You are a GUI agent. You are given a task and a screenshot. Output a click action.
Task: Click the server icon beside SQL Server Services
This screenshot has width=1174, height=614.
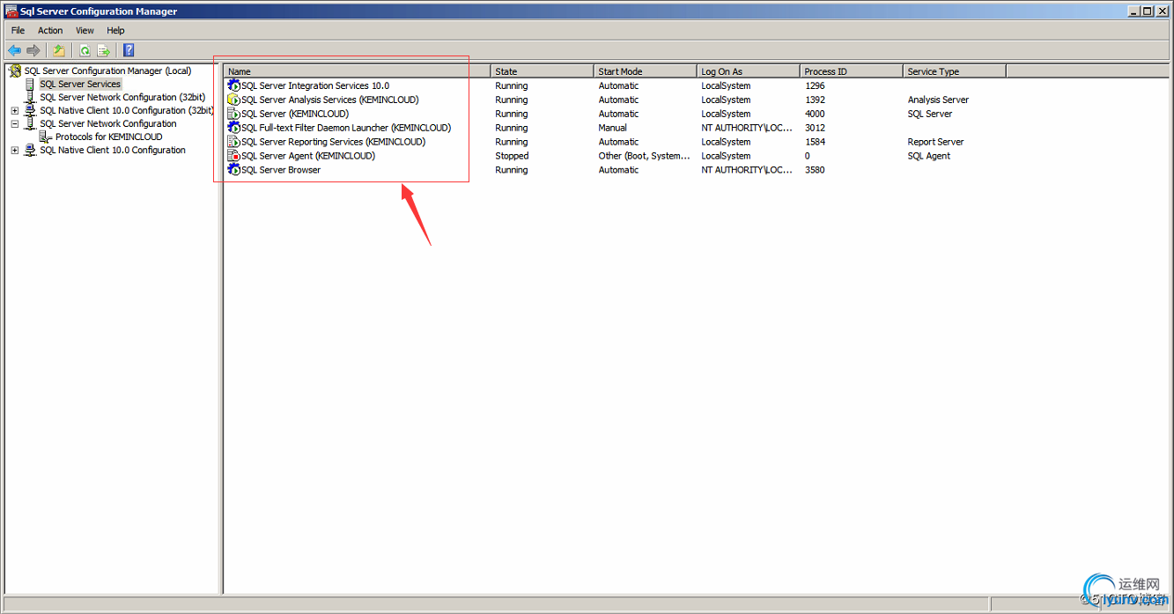(x=31, y=84)
